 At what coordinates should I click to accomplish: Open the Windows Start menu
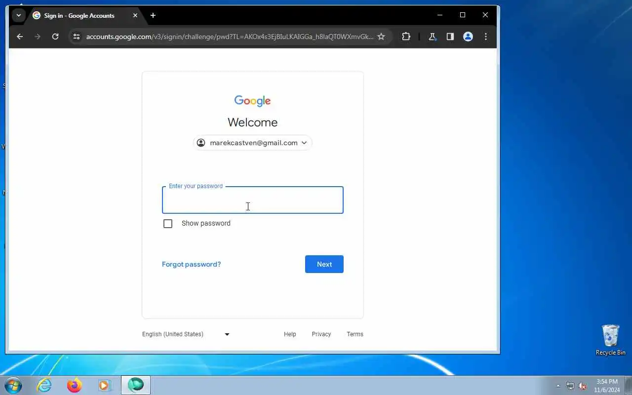point(13,385)
